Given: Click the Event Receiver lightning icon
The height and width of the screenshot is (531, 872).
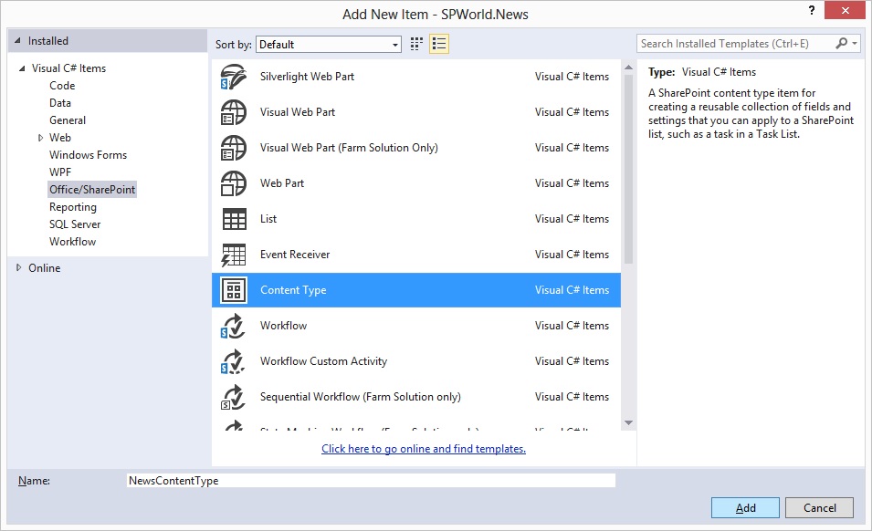Looking at the screenshot, I should tap(234, 255).
